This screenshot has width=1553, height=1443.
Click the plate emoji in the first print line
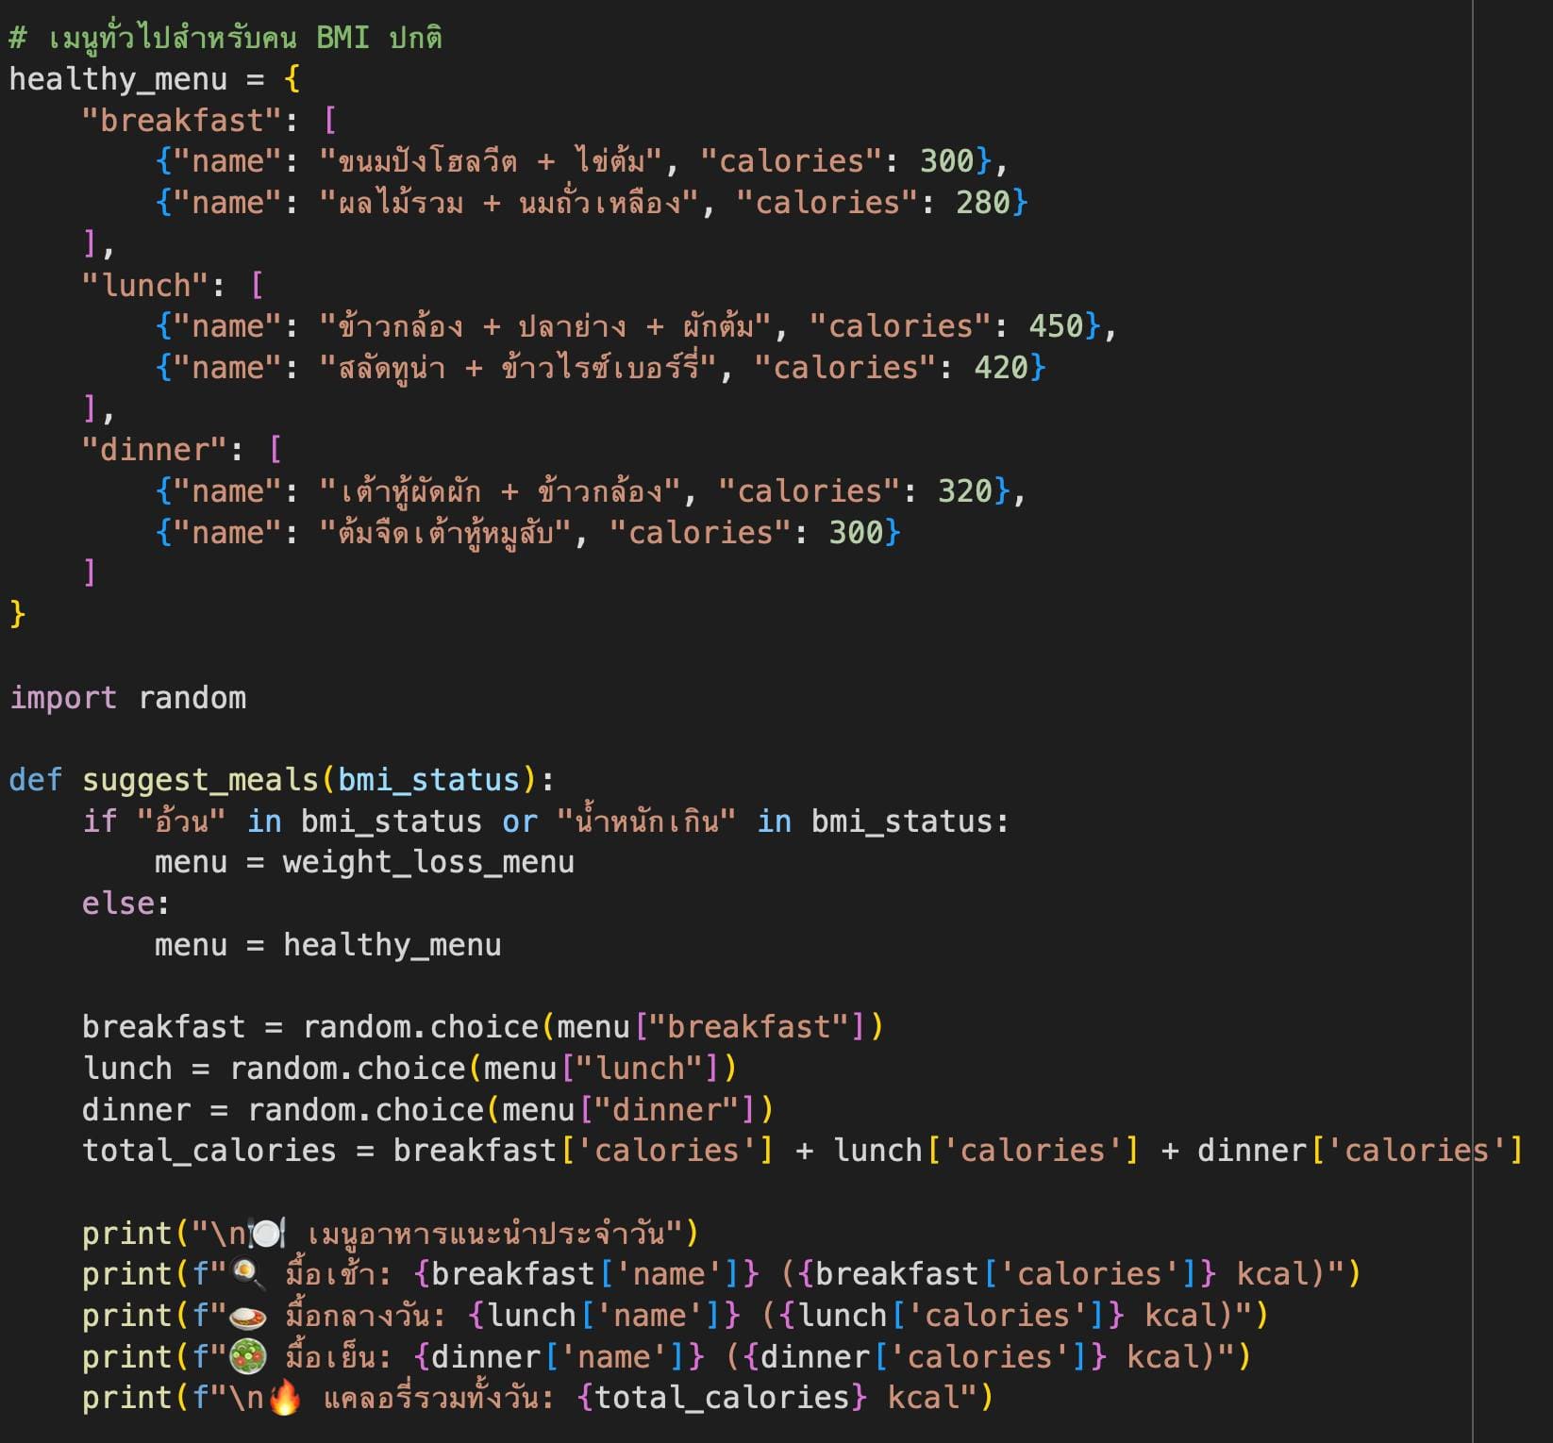tap(266, 1234)
